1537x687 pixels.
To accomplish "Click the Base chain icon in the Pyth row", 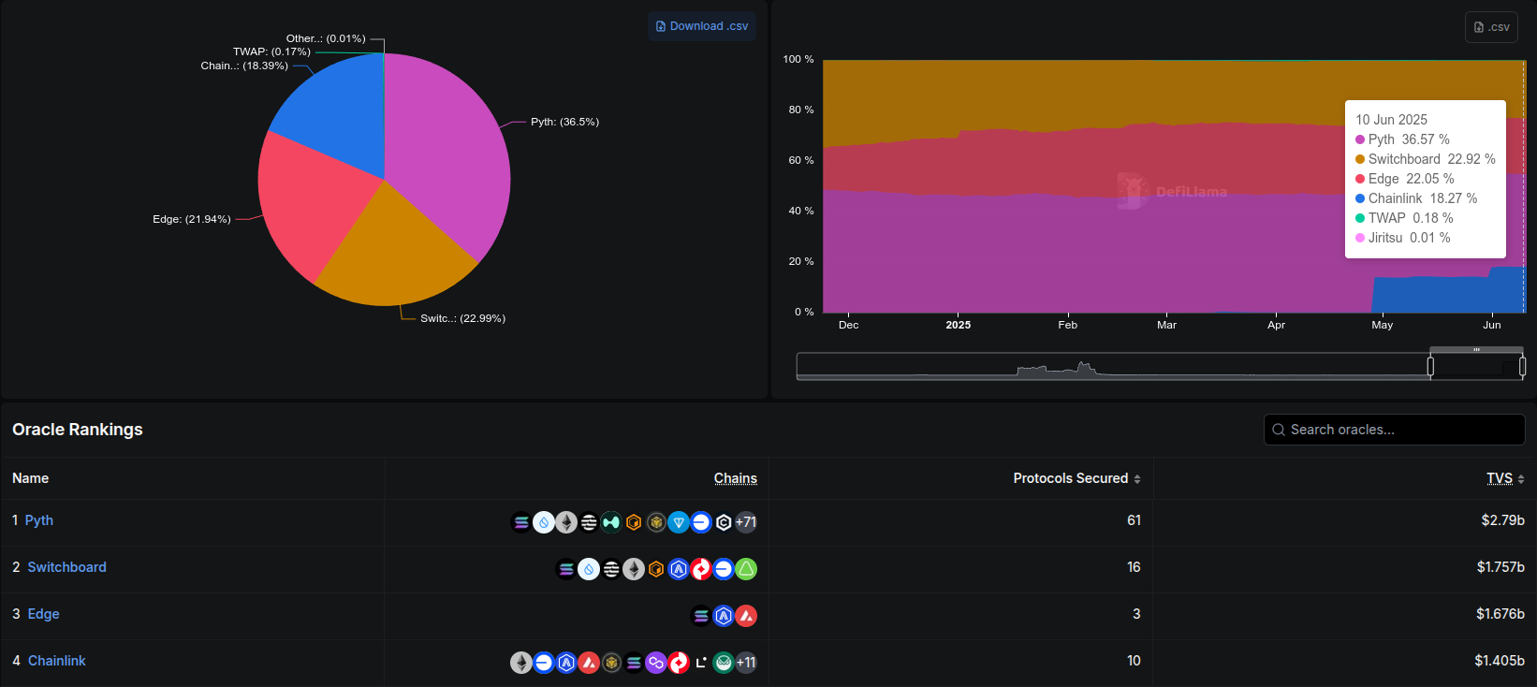I will point(701,522).
